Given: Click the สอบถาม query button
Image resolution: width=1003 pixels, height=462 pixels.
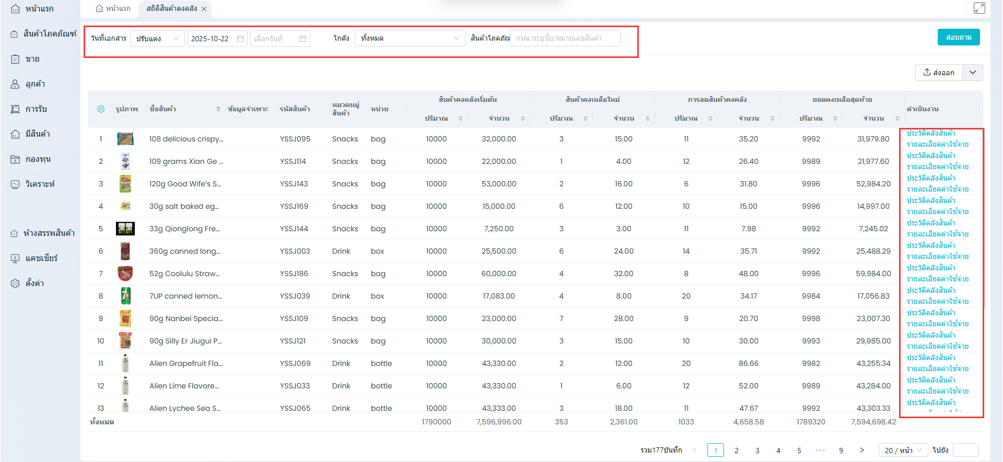Looking at the screenshot, I should (958, 37).
